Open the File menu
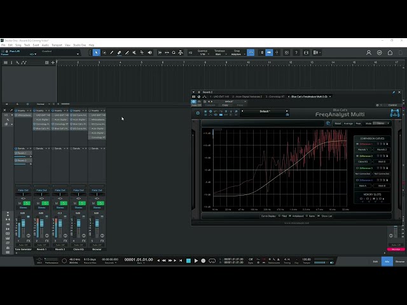This screenshot has width=407, height=305. point(3,45)
